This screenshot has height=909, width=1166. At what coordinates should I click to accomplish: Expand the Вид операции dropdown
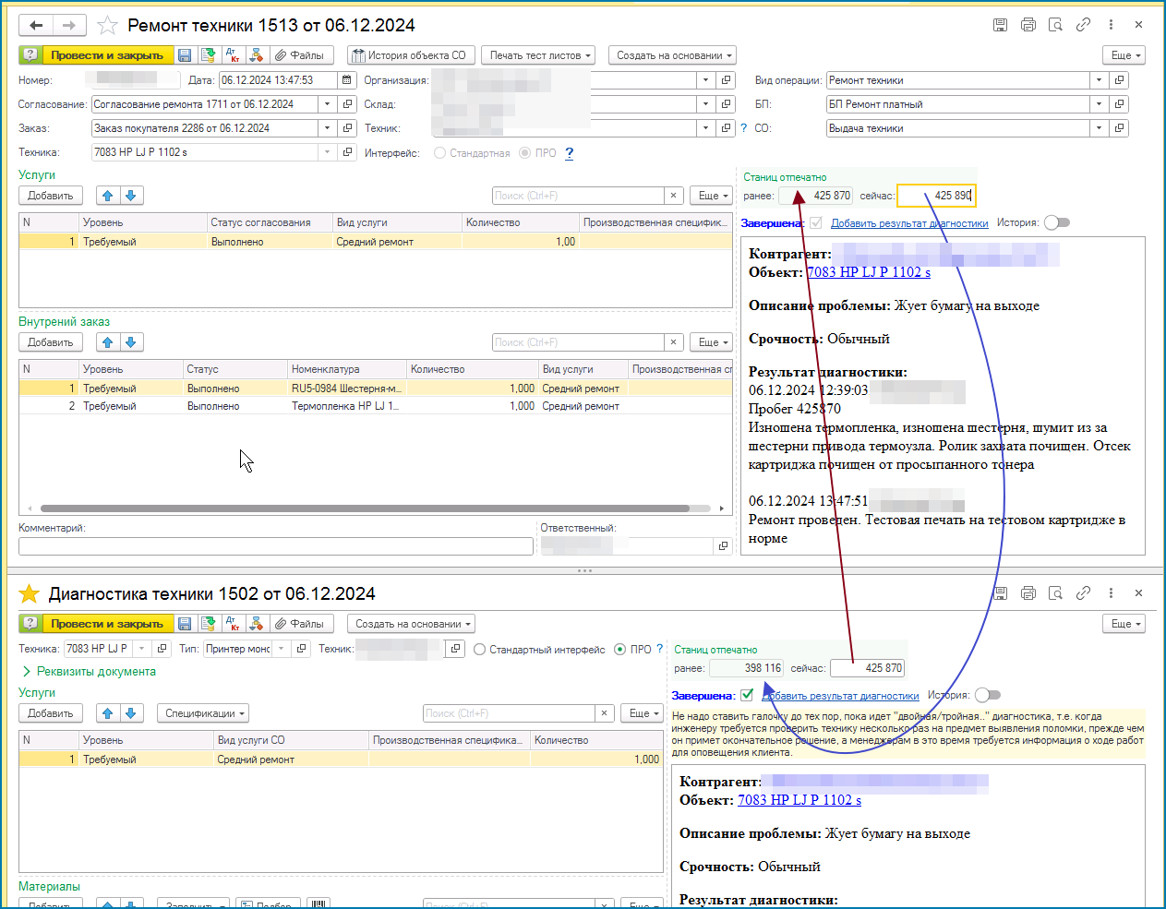[1099, 80]
